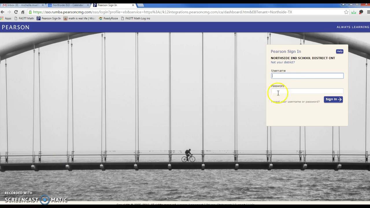The image size is (370, 208).
Task: Open Help in the sign-in panel
Action: click(x=340, y=51)
